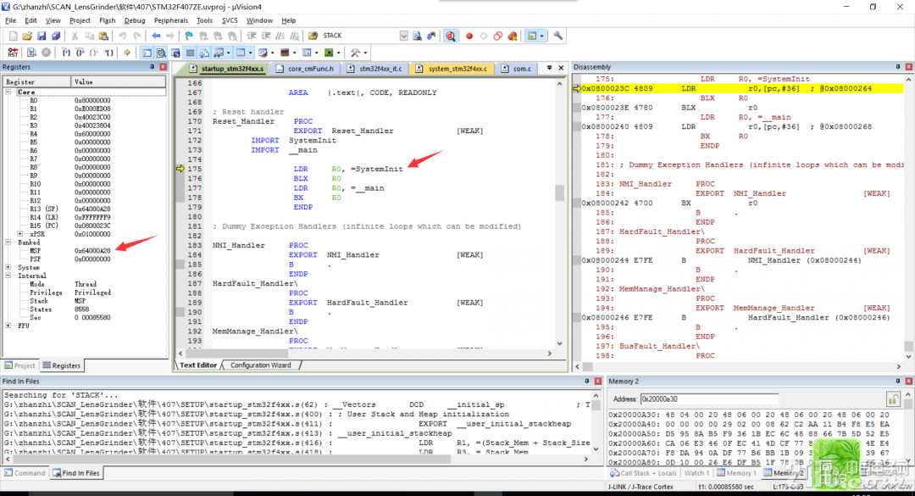Open the Peripherals menu
The height and width of the screenshot is (496, 915).
click(x=171, y=20)
